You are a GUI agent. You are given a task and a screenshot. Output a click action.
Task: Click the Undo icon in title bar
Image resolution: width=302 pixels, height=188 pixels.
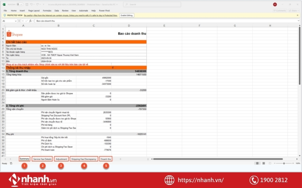pos(32,4)
